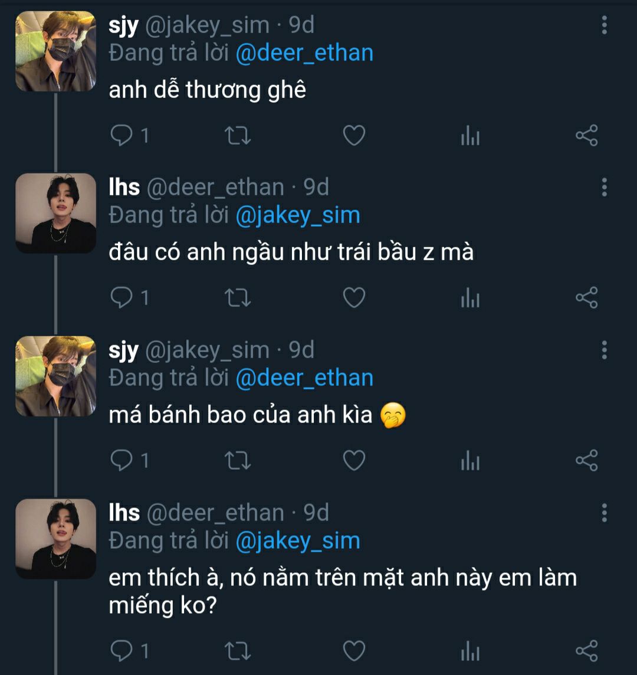This screenshot has height=675, width=637.
Task: Open sjy's avatar beside "anh dễ thương ghê"
Action: point(55,51)
